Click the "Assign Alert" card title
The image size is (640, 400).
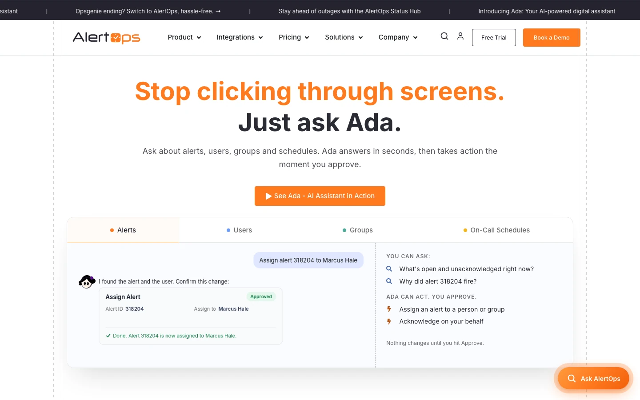tap(123, 297)
